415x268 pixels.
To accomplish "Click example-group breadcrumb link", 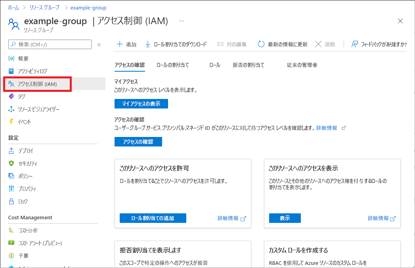I will [x=88, y=8].
